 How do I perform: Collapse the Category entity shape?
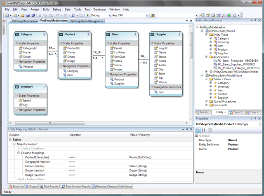(x=44, y=34)
